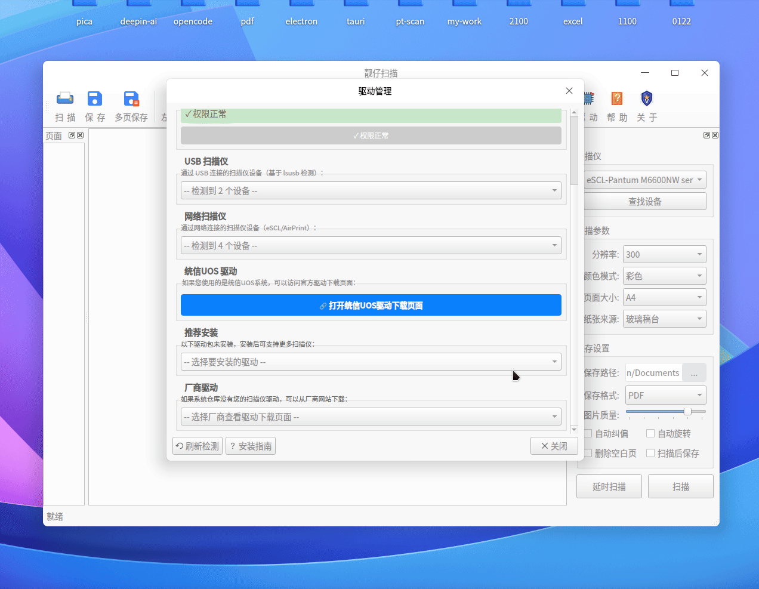Viewport: 759px width, 589px height.
Task: Float the Pages (页面) panel using detach icon
Action: click(72, 135)
